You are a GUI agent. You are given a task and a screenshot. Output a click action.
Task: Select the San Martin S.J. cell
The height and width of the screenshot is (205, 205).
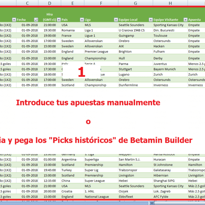(135, 160)
